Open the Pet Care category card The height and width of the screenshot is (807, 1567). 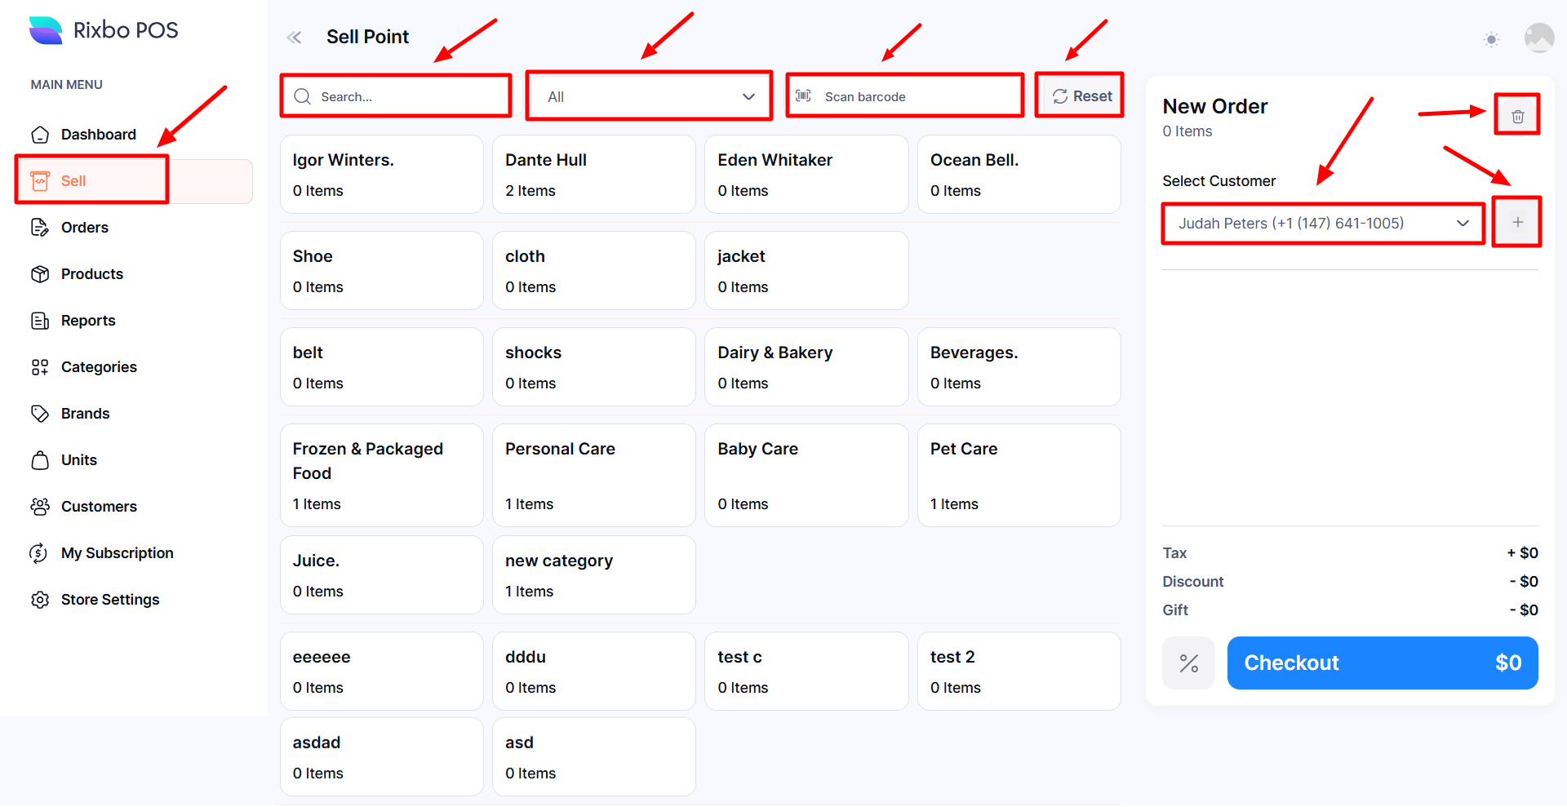click(x=1019, y=475)
